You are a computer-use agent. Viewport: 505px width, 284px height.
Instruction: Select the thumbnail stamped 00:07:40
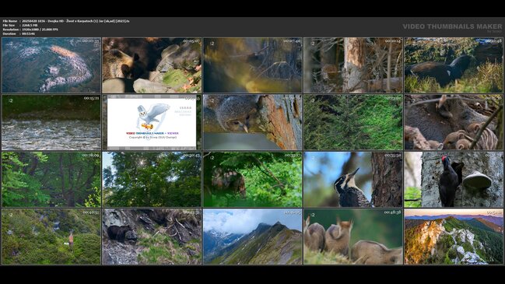(252, 65)
